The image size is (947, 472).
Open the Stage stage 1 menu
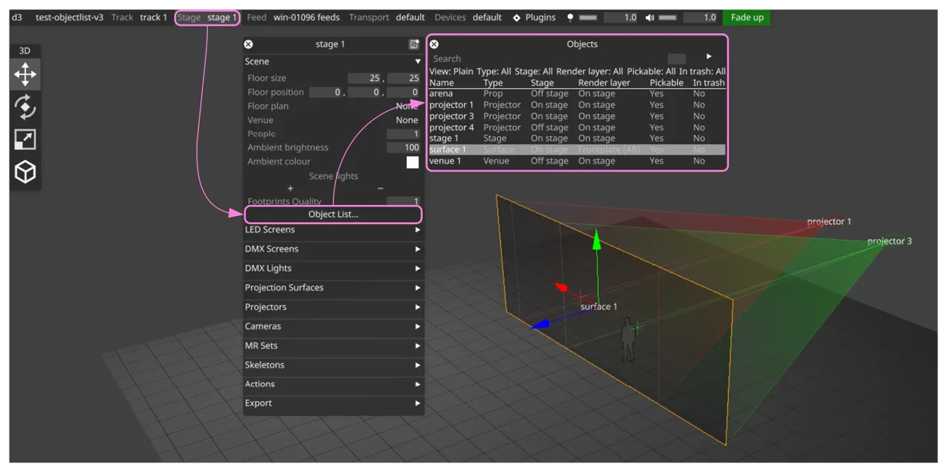coord(207,17)
